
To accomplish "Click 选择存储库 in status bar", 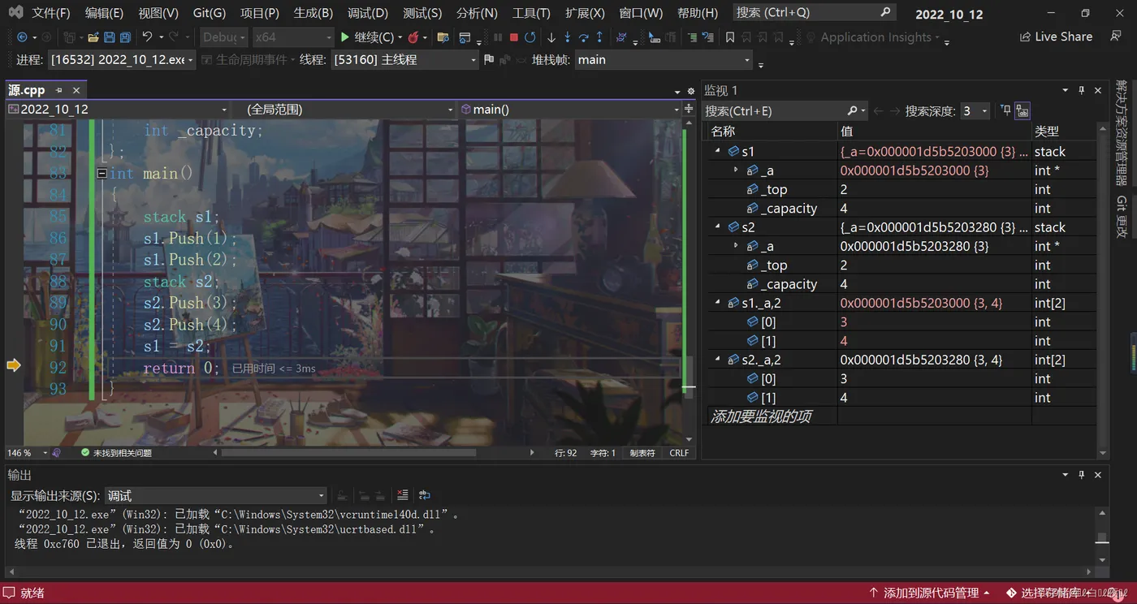I will click(1049, 593).
